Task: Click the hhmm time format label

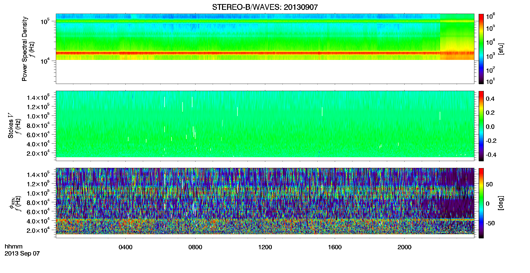Action: tap(14, 247)
